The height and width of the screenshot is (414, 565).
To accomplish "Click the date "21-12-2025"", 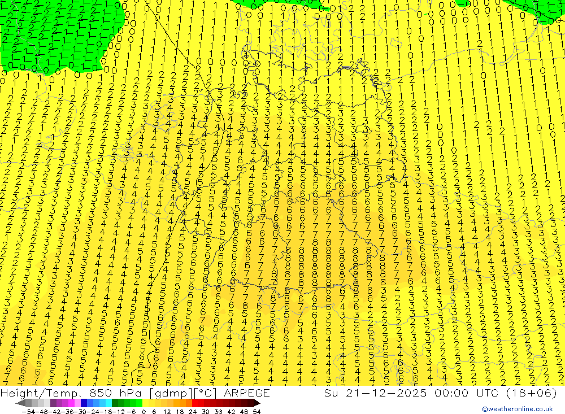I will point(386,393).
